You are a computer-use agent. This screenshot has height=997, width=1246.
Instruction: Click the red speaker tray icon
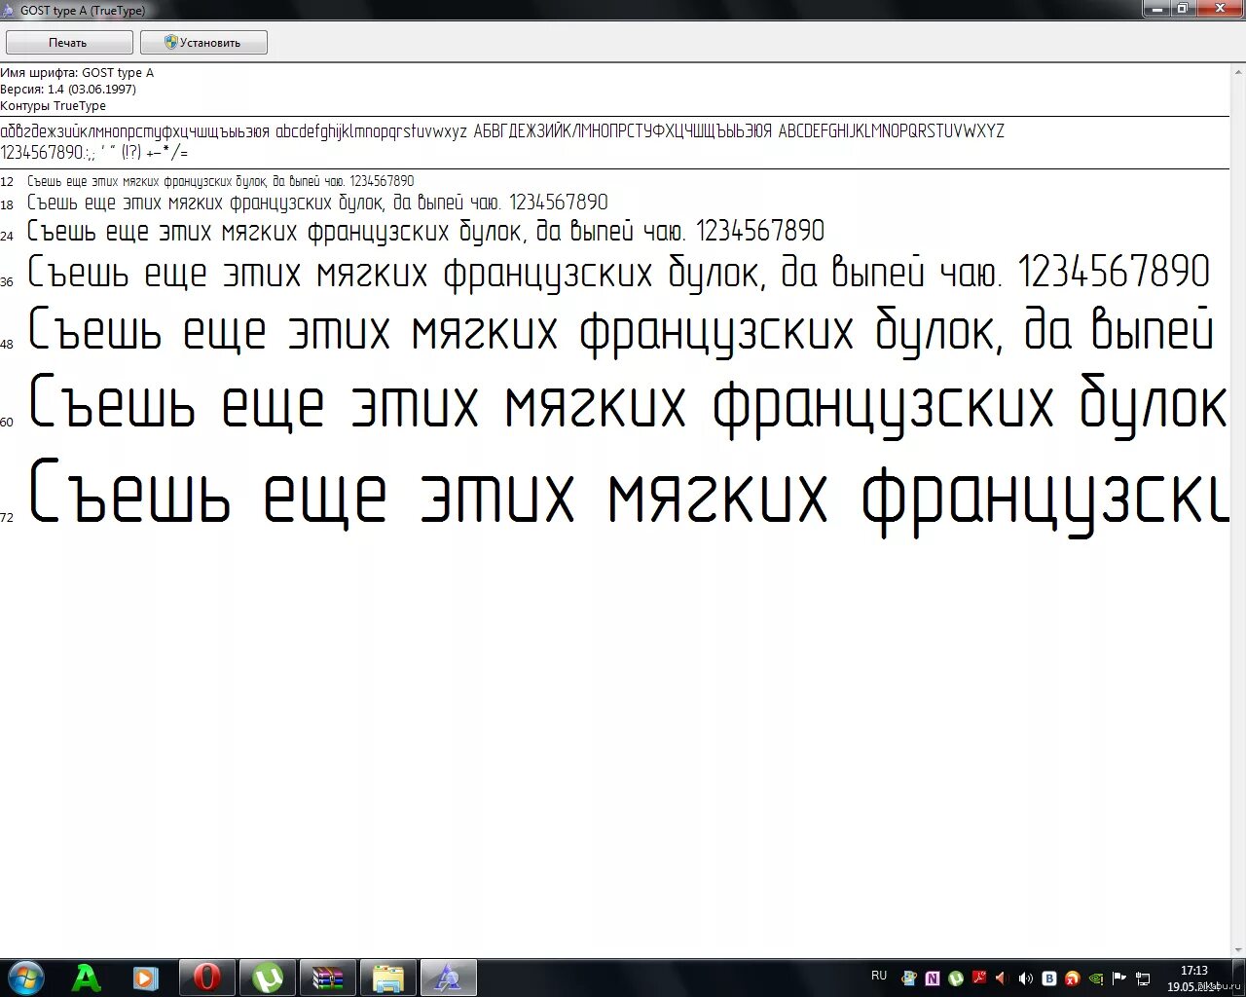pos(1002,979)
